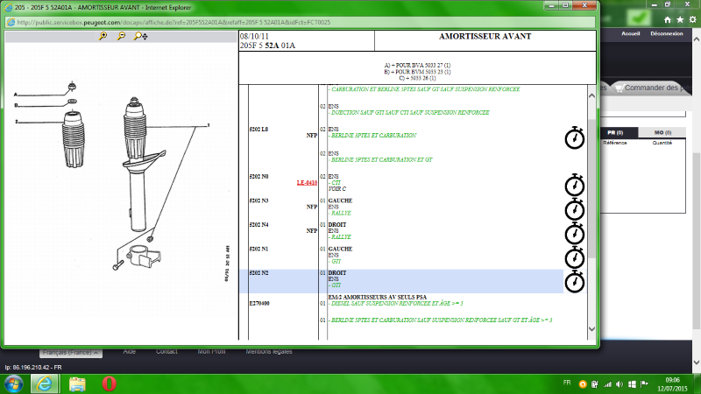Open browser settings gear icon
Viewport: 701px width, 394px height.
[x=690, y=18]
